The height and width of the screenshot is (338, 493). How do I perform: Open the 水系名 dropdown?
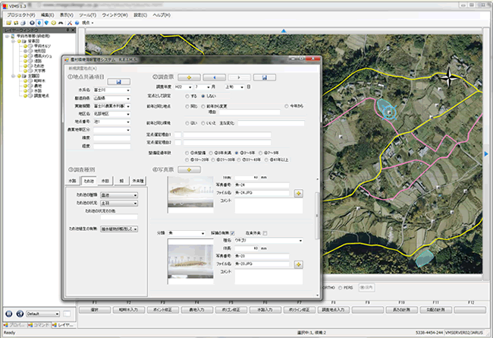128,90
